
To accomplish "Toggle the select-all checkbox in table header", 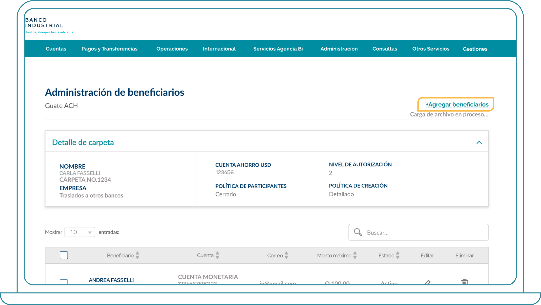I will tap(64, 255).
